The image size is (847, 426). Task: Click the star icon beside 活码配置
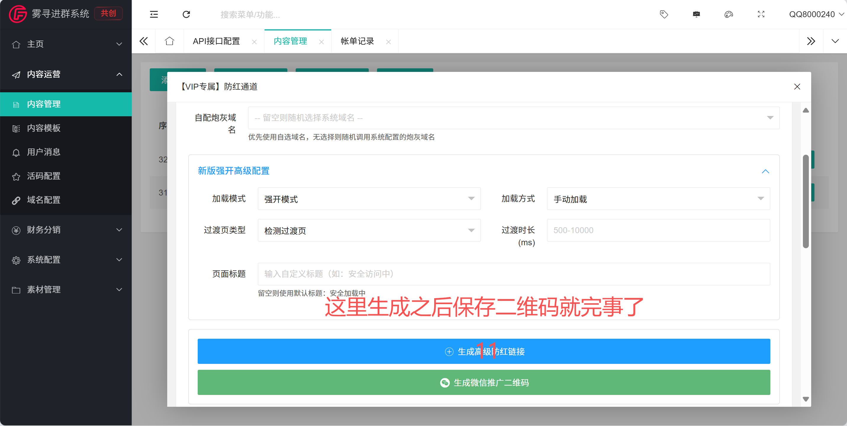[x=16, y=177]
